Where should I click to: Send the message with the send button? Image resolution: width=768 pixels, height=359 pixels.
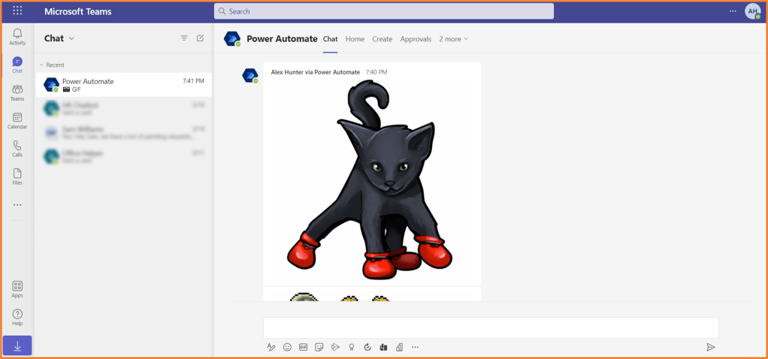tap(710, 347)
